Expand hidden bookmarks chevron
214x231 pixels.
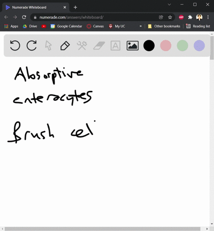tap(140, 26)
